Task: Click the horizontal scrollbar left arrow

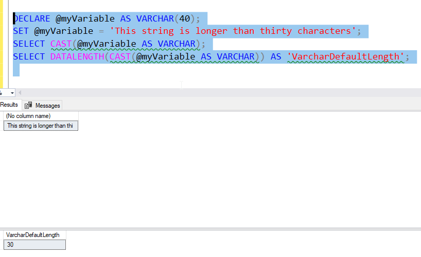Action: (20, 93)
